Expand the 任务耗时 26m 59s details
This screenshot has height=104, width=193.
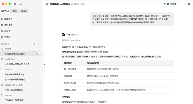click(x=71, y=40)
